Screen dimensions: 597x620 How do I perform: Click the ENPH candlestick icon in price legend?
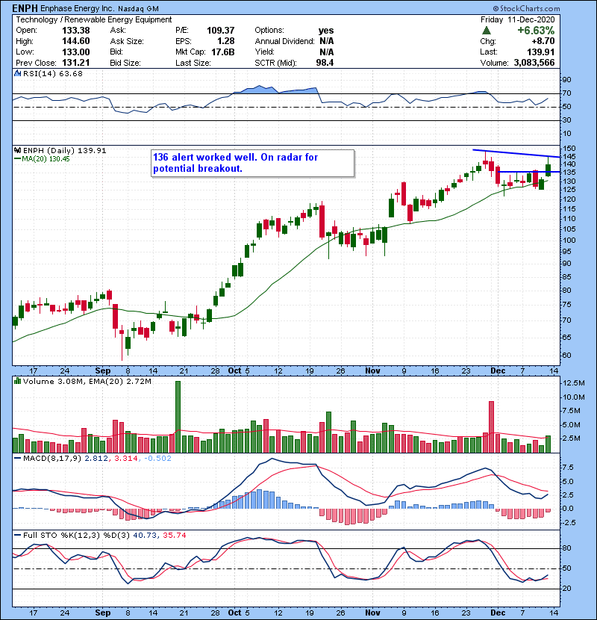point(17,150)
